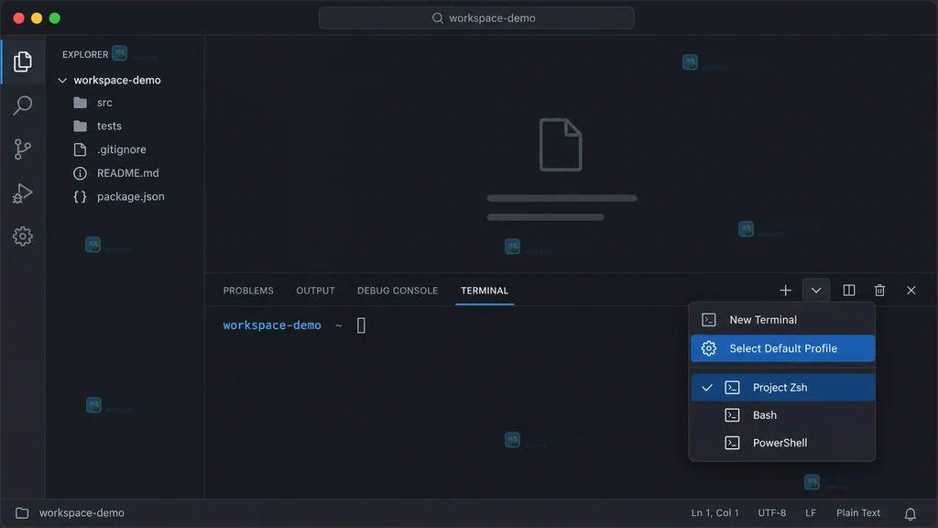
Task: Click the workspace-demo search field in title bar
Action: [476, 18]
